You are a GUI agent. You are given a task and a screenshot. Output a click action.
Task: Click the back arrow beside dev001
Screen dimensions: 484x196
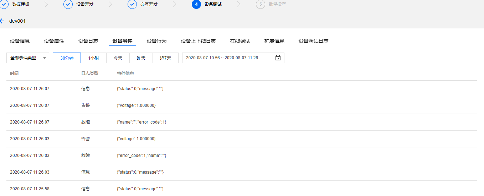point(2,21)
